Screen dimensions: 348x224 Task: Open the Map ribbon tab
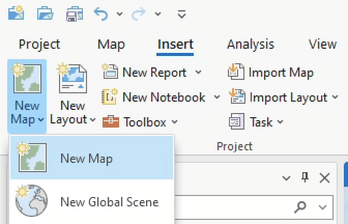tap(111, 45)
